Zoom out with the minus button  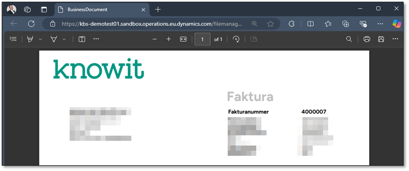[155, 39]
